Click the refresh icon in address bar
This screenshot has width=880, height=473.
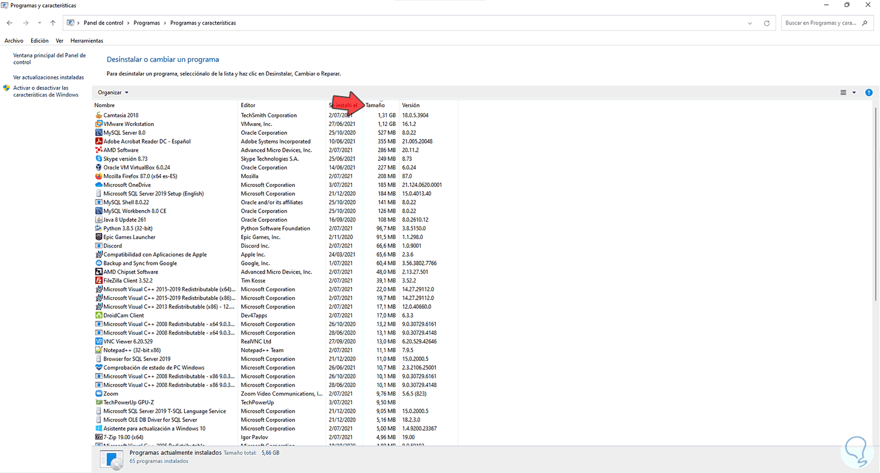pos(767,23)
